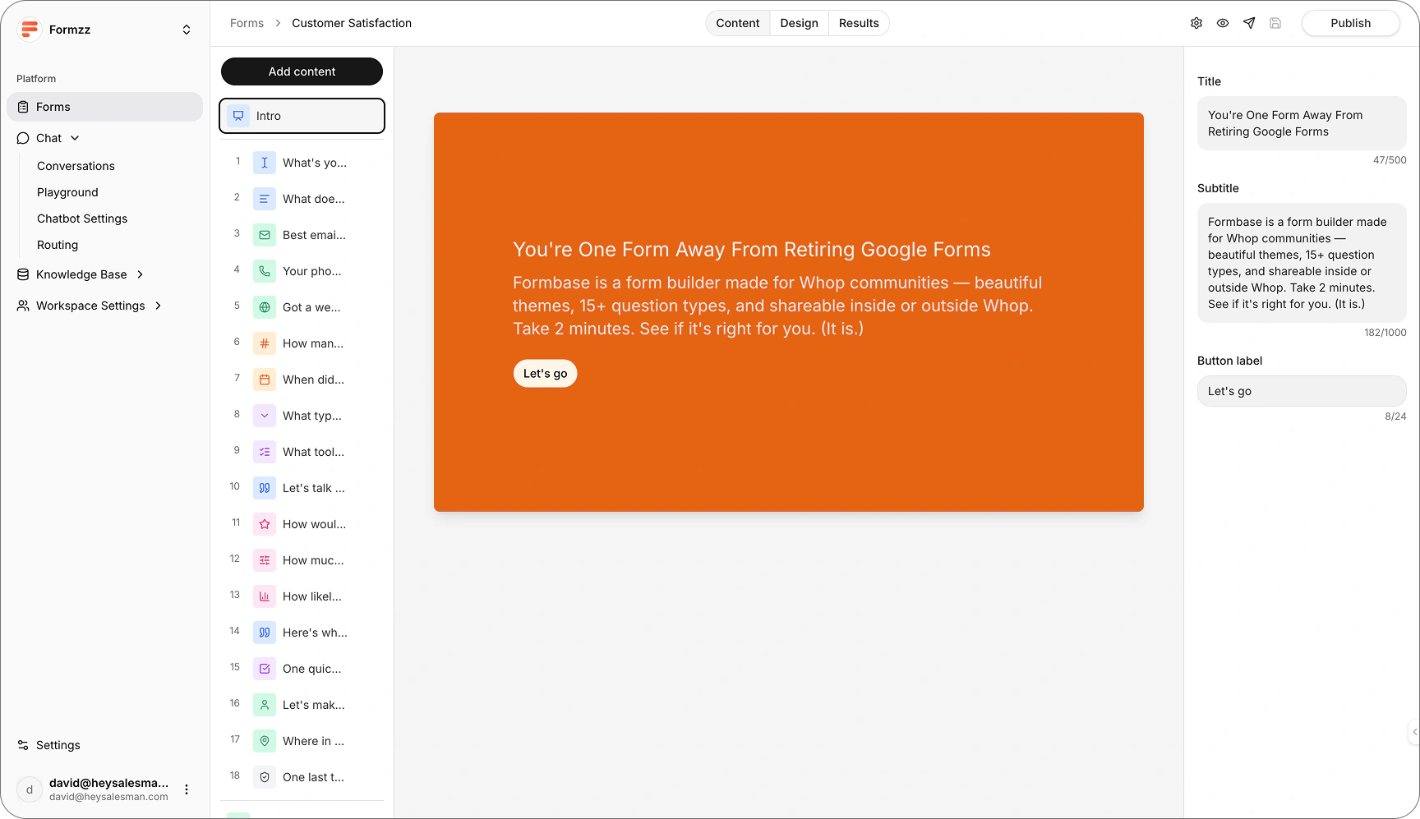
Task: Click the calendar icon beside "When did..."
Action: (x=264, y=379)
